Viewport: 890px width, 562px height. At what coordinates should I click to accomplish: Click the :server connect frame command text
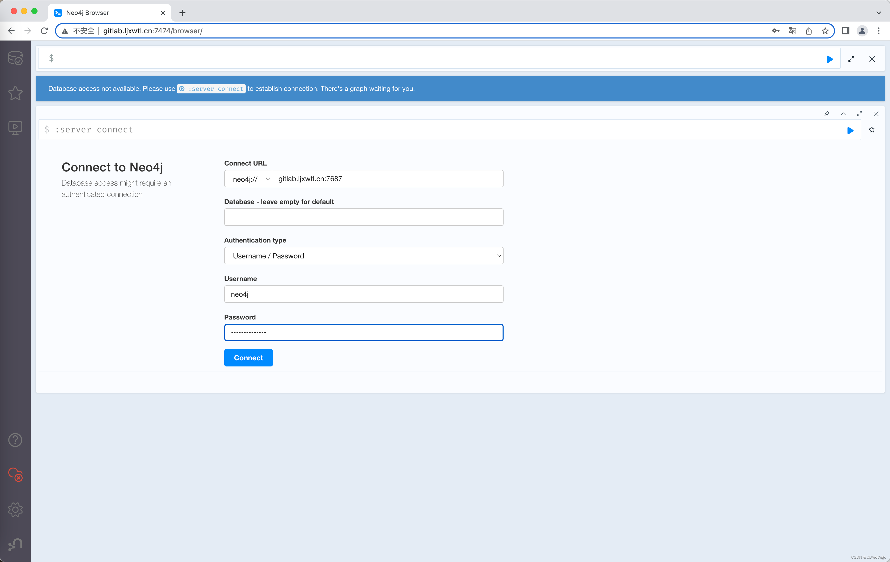pyautogui.click(x=94, y=130)
